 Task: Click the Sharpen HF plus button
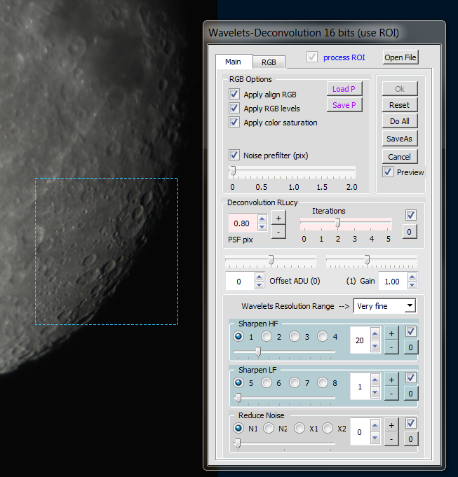pos(391,333)
